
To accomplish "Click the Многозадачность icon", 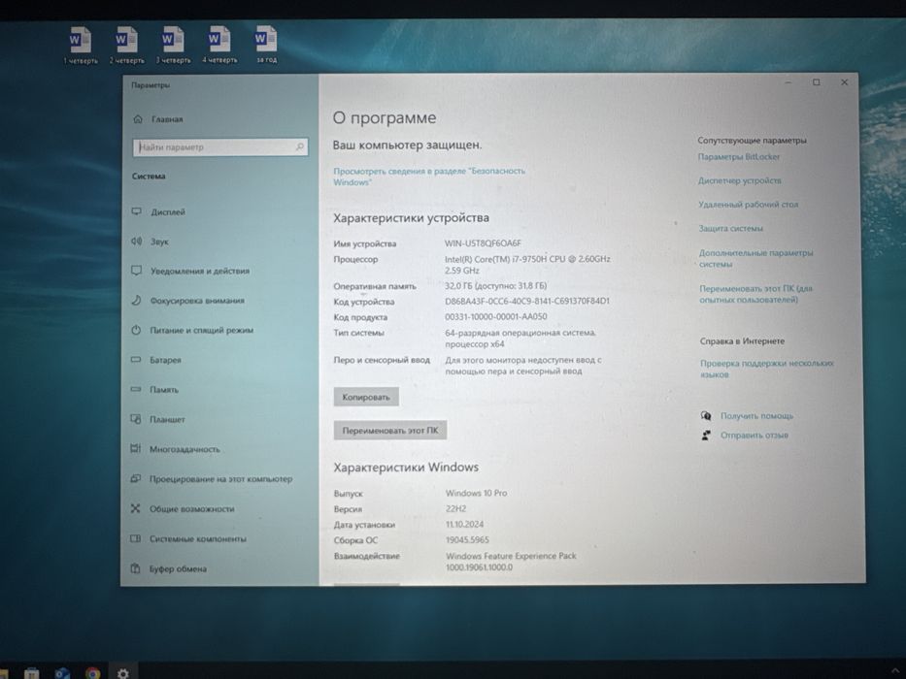I will pyautogui.click(x=135, y=448).
